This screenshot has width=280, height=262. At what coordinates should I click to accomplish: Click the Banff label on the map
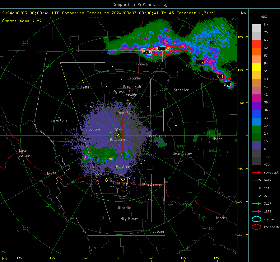coord(51,174)
